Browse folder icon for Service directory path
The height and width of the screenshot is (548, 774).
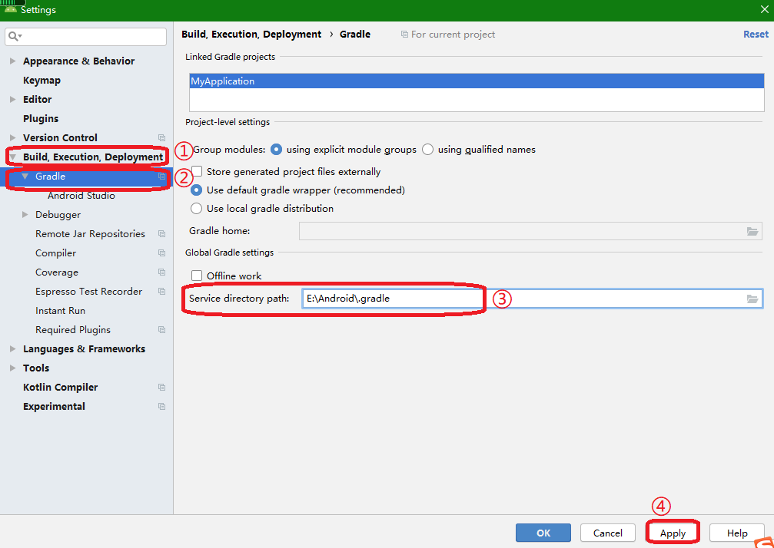(752, 299)
